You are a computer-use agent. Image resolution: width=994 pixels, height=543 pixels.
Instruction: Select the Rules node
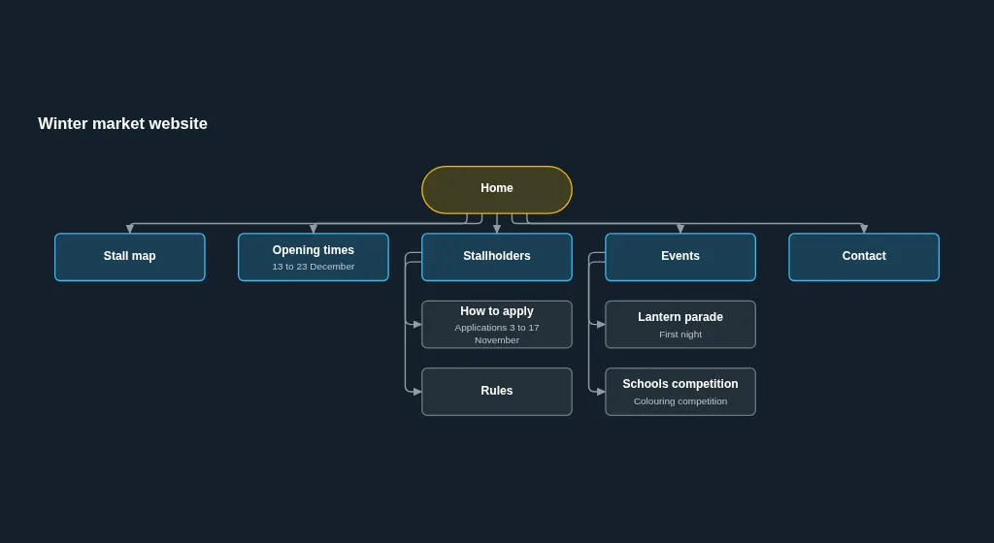[x=497, y=392]
